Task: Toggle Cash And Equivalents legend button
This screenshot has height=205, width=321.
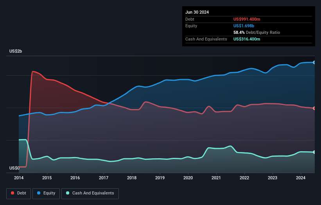Action: click(90, 193)
